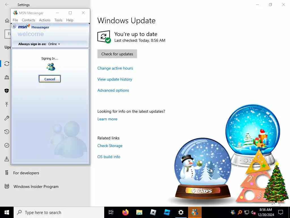290x218 pixels.
Task: Click the MSN Messenger system tray icon
Action: tap(233, 212)
